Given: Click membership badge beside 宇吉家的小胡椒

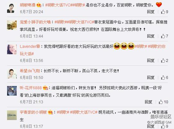Looking at the screenshot, I should pyautogui.click(x=50, y=112).
